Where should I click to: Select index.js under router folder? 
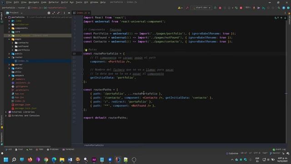[23, 61]
